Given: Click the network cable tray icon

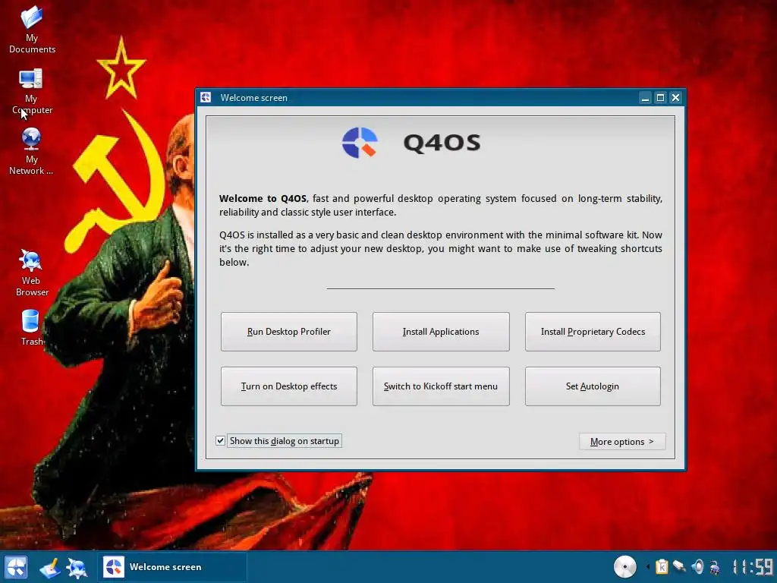Looking at the screenshot, I should pyautogui.click(x=679, y=566).
